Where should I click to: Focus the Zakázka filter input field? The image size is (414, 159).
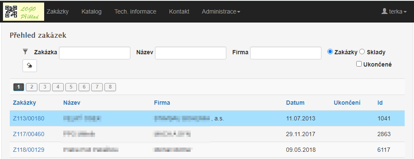(x=95, y=53)
